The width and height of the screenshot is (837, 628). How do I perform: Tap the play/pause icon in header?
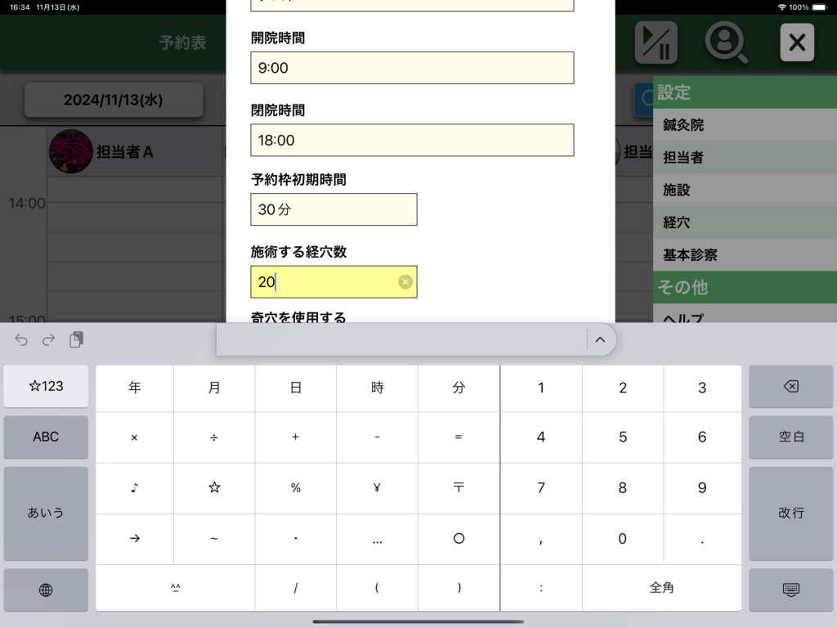pyautogui.click(x=656, y=43)
